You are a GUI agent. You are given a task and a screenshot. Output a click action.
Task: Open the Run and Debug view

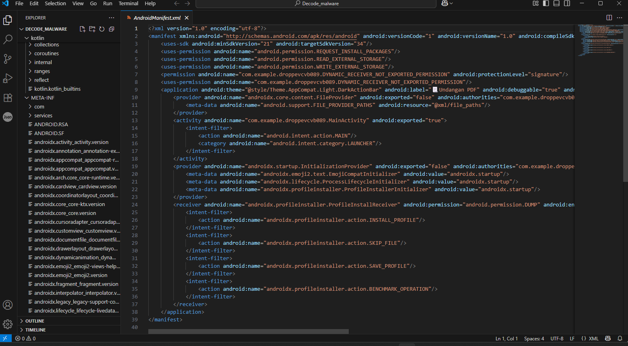(x=8, y=78)
